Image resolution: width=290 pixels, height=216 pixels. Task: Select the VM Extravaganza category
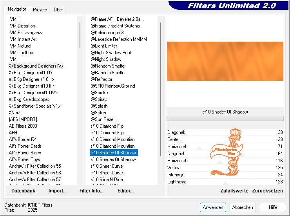click(x=27, y=33)
